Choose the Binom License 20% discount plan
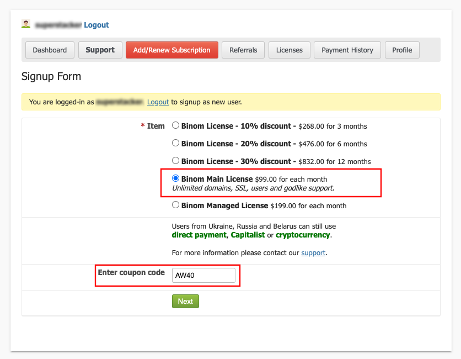 (175, 142)
